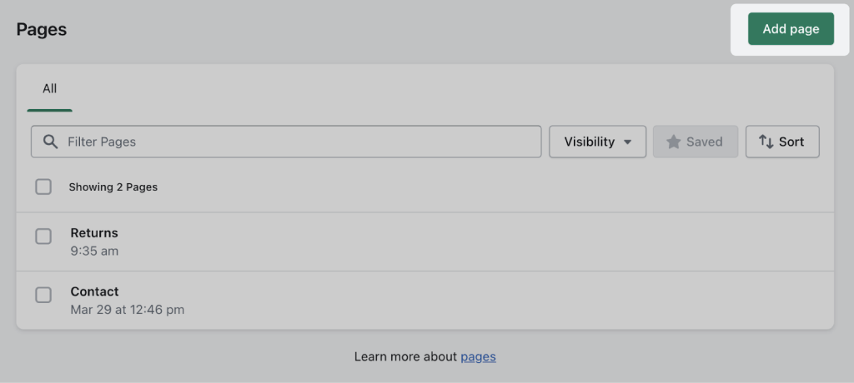Viewport: 854px width, 383px height.
Task: Switch to the All tab
Action: click(49, 89)
